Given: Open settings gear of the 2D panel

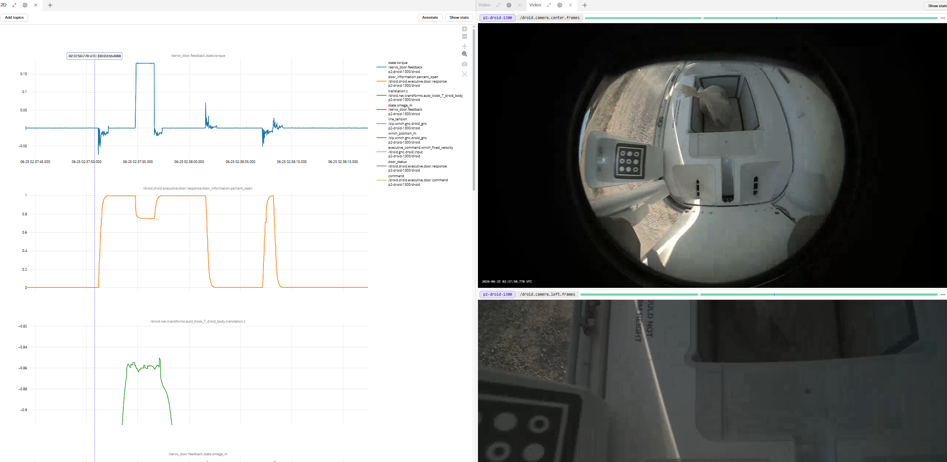Looking at the screenshot, I should click(25, 5).
